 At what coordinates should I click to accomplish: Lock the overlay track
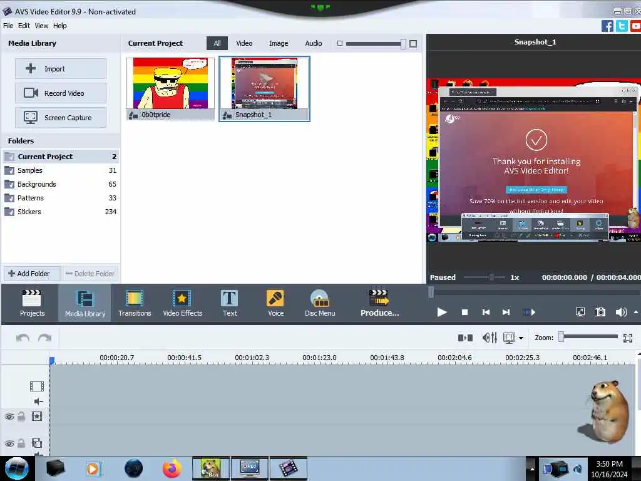point(21,443)
